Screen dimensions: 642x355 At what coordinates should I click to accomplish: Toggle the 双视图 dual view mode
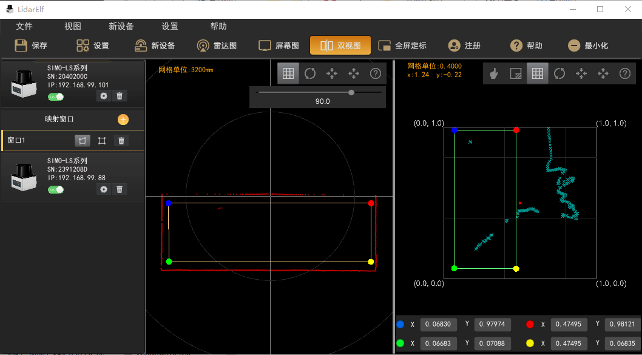(x=340, y=46)
